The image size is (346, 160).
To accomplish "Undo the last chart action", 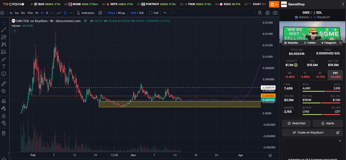I will [x=165, y=13].
